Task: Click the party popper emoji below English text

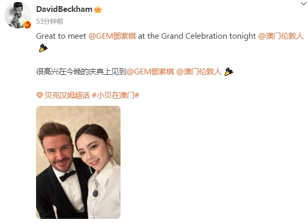Action: (43, 48)
